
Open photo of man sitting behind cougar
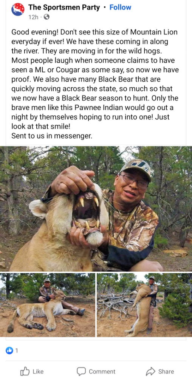(48, 305)
